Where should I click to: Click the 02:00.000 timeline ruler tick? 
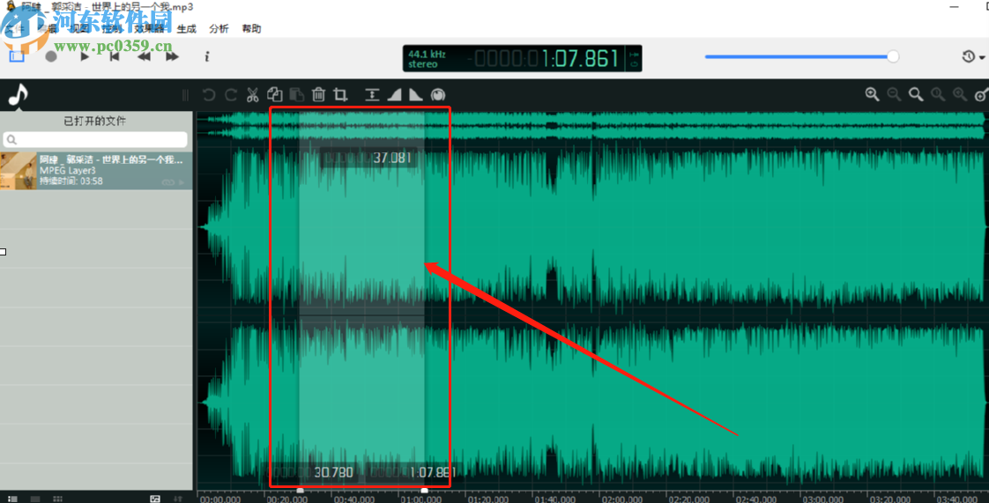(622, 499)
